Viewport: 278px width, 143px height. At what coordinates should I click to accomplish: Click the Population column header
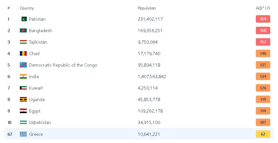[147, 8]
